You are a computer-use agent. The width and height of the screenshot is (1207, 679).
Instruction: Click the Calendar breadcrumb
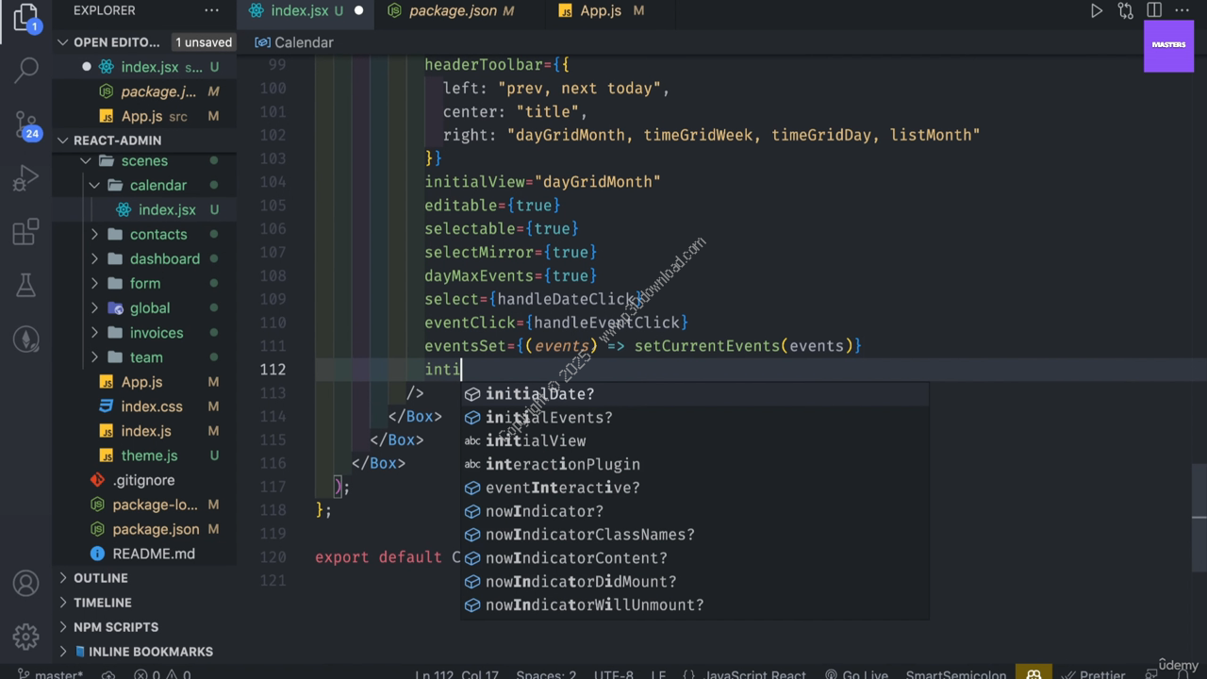294,42
